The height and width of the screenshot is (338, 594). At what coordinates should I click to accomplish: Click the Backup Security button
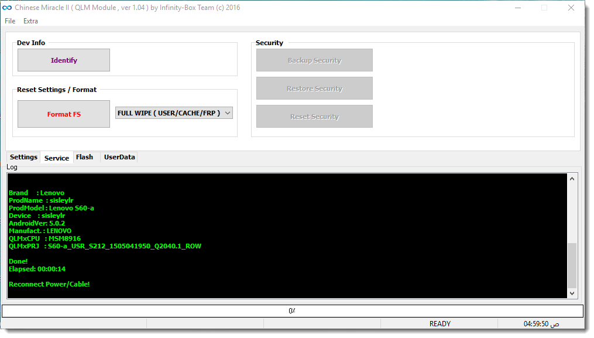[314, 60]
